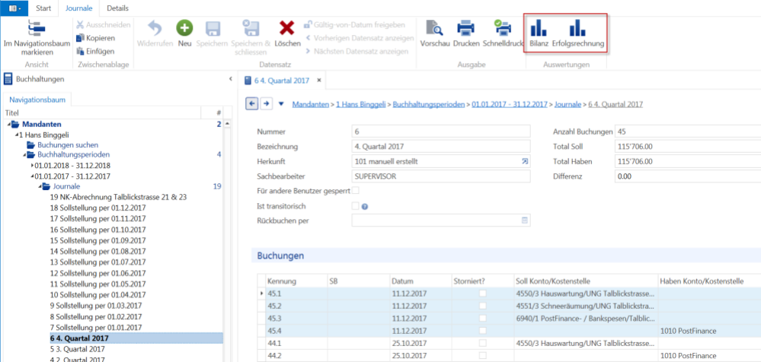
Task: Click Im Navigationsbaum markieren icon
Action: 37,37
